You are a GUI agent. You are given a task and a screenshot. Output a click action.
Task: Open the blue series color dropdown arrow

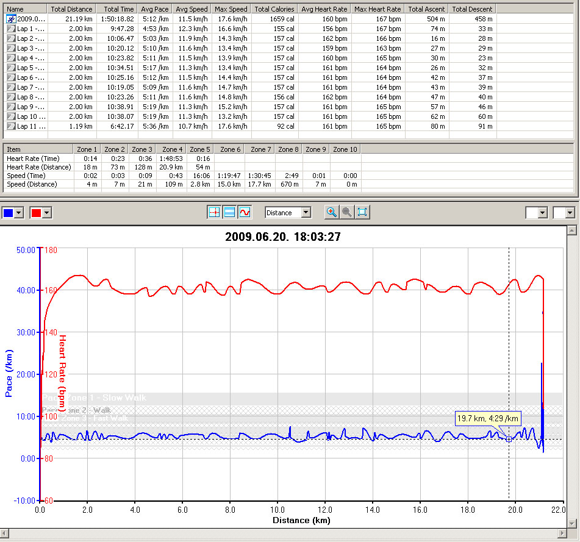[x=18, y=213]
